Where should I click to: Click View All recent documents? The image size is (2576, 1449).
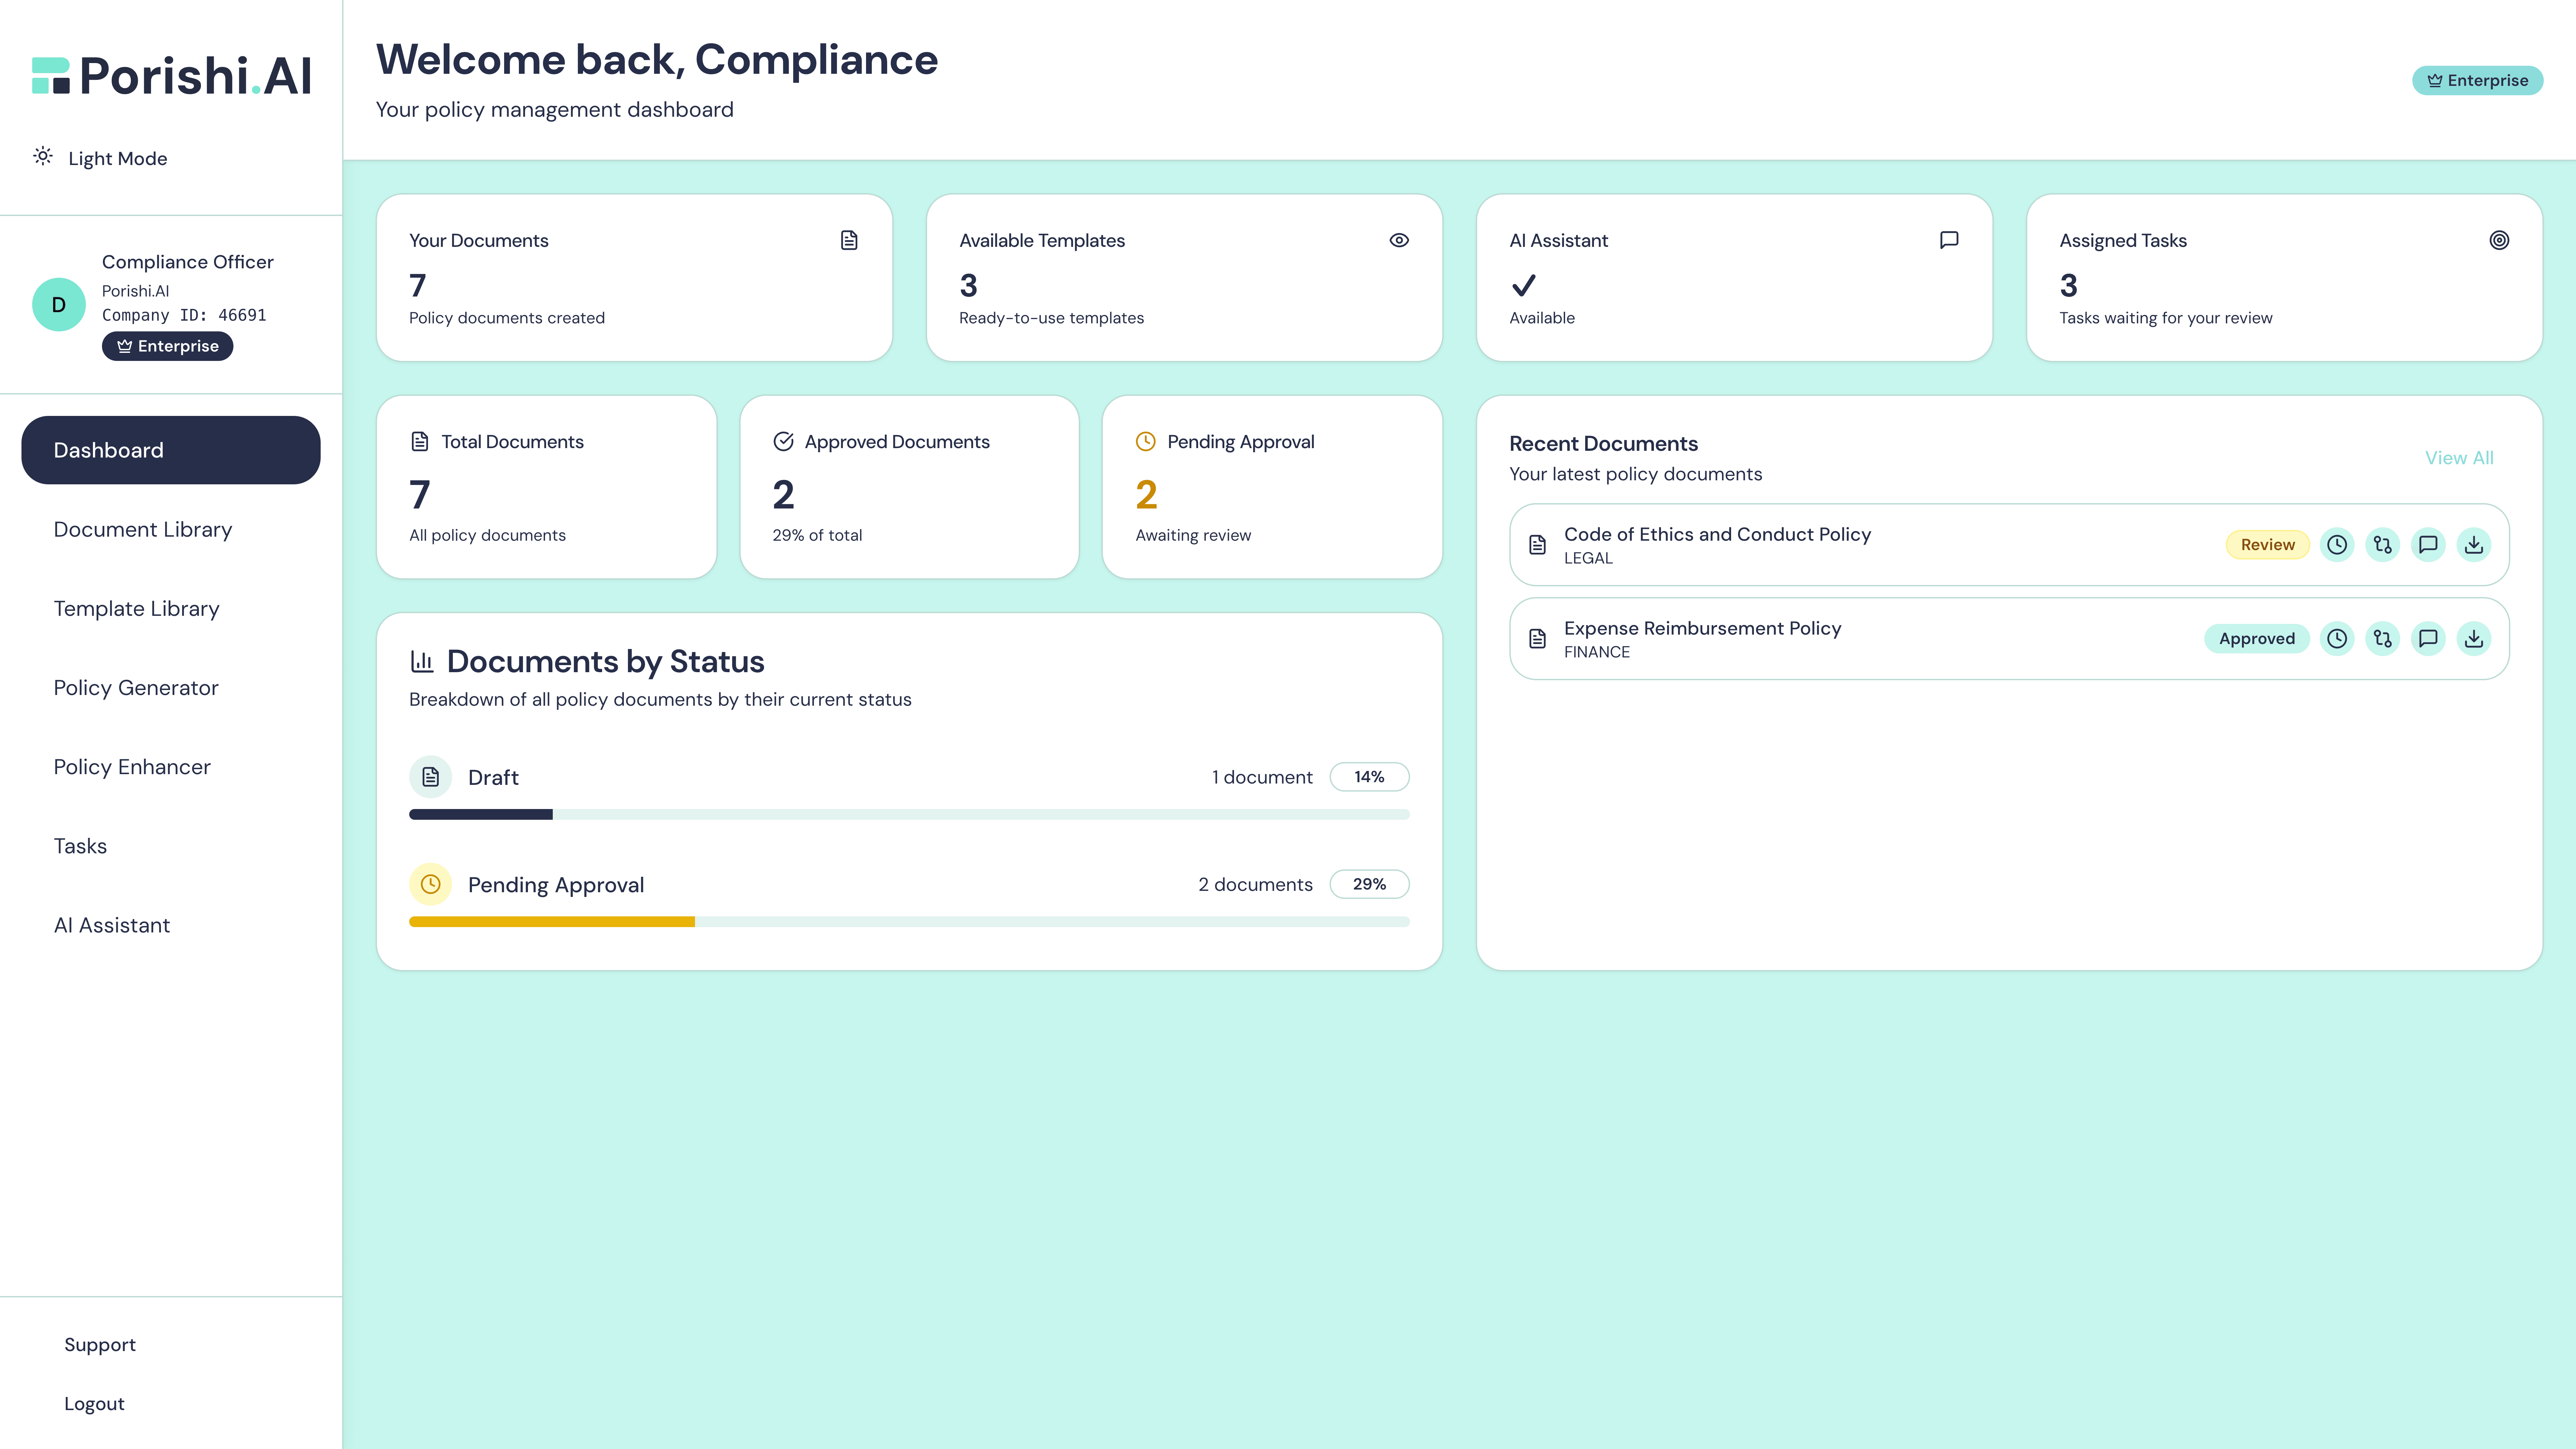pos(2460,457)
